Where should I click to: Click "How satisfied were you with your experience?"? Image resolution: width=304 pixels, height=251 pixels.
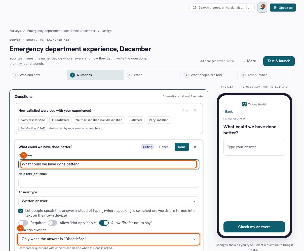[x=55, y=110]
